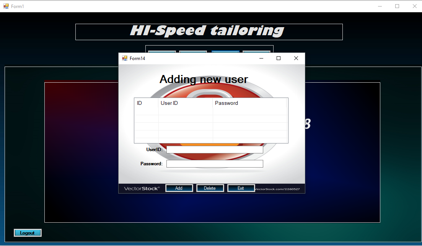Click the Form14 window icon
Viewport: 422px width, 246px height.
[x=124, y=59]
